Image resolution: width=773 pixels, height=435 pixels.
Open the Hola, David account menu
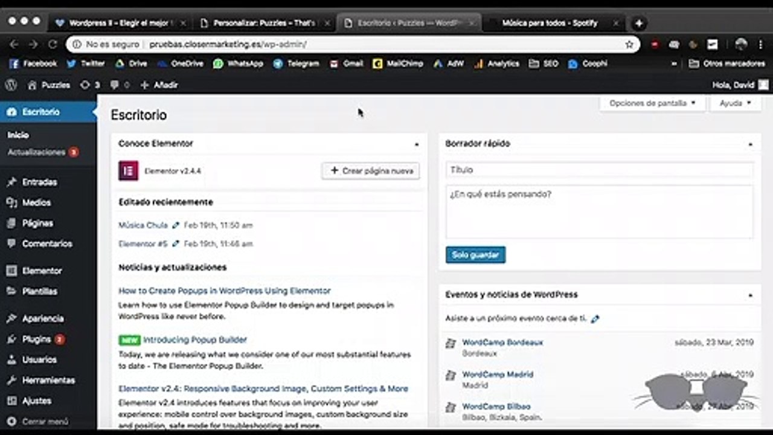point(740,85)
